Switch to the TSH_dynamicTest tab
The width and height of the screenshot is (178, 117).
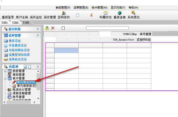[123, 40]
